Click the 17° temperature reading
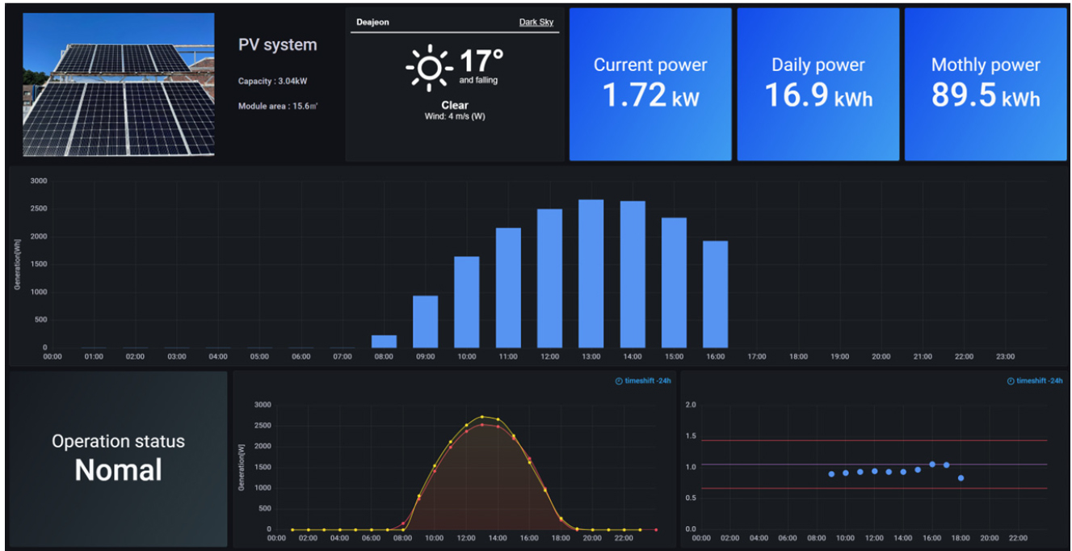 [481, 61]
